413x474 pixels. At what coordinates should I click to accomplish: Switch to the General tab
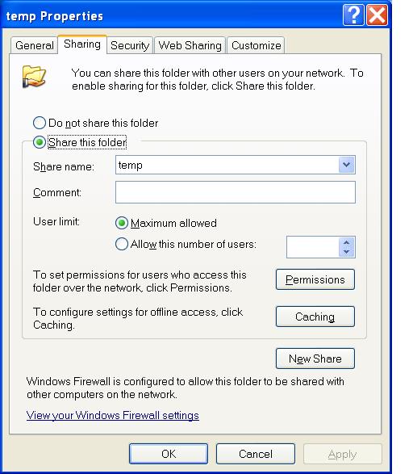coord(34,45)
